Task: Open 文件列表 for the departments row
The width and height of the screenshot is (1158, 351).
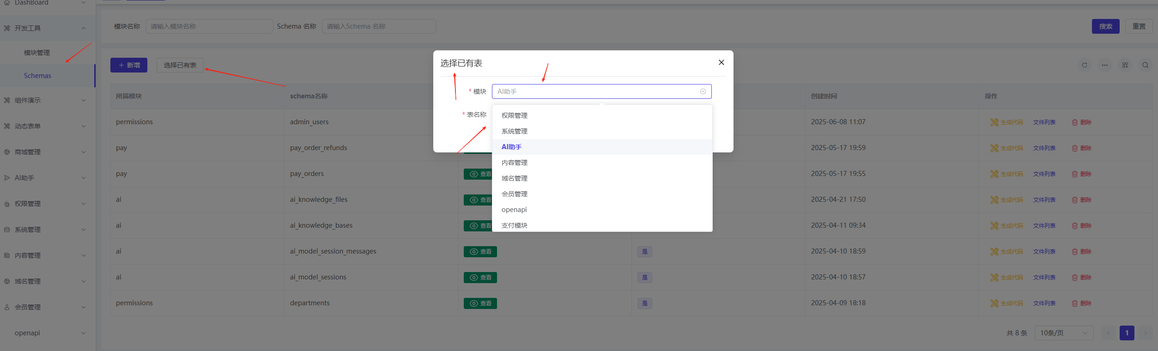Action: 1044,303
